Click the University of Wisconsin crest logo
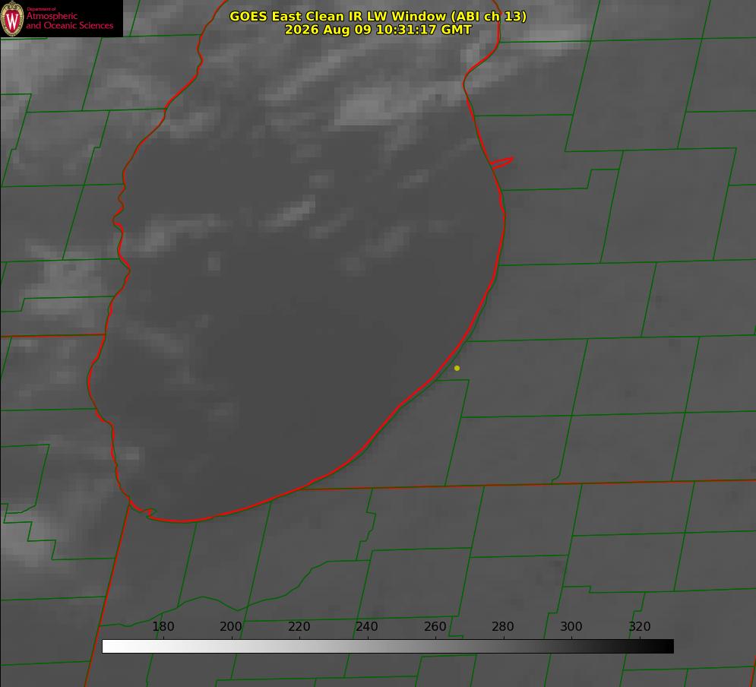This screenshot has height=687, width=756. coord(12,18)
